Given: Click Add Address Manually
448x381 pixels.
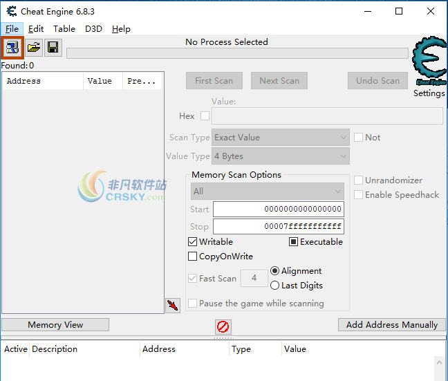Looking at the screenshot, I should (x=392, y=325).
